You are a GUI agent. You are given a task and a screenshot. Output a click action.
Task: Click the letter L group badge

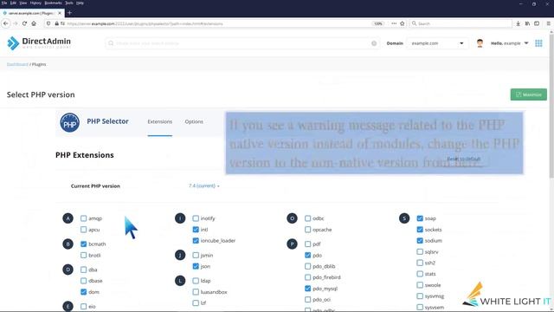click(180, 281)
